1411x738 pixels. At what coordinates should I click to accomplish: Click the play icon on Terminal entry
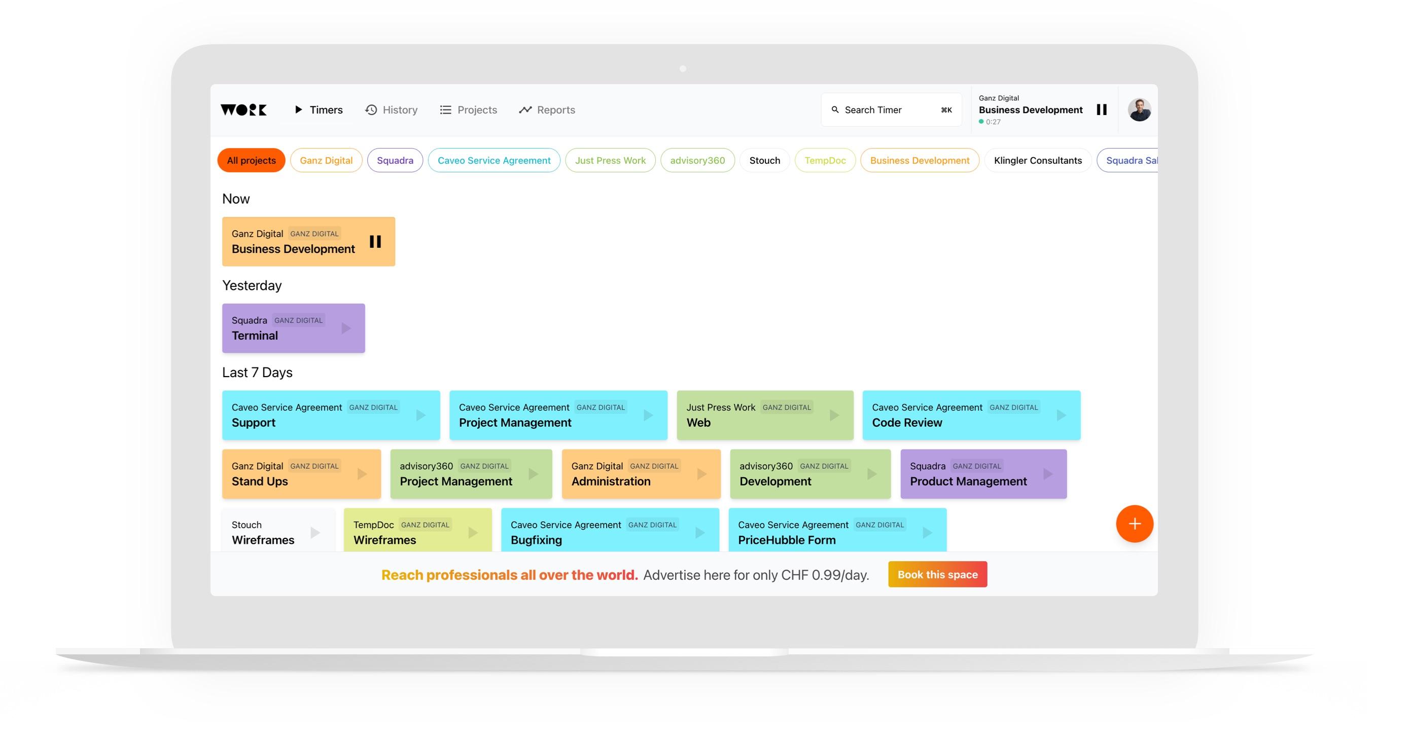pyautogui.click(x=347, y=328)
